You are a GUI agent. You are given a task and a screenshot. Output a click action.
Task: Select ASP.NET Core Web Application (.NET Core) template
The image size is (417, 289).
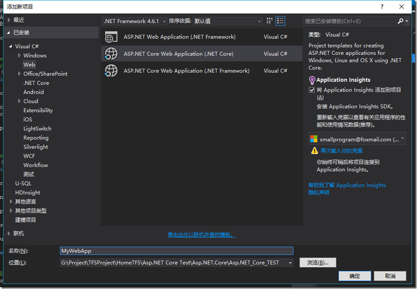pos(202,54)
